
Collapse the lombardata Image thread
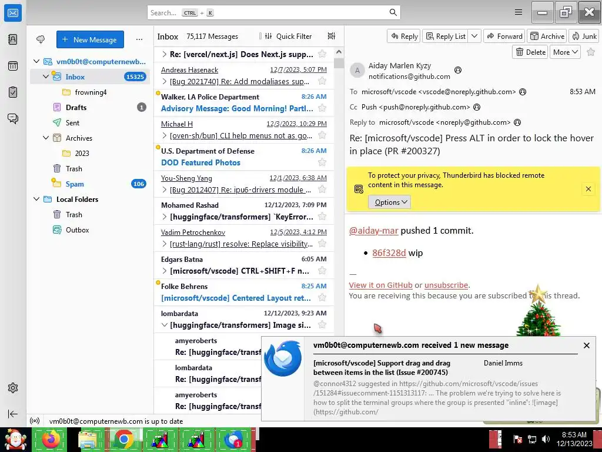[x=165, y=325]
